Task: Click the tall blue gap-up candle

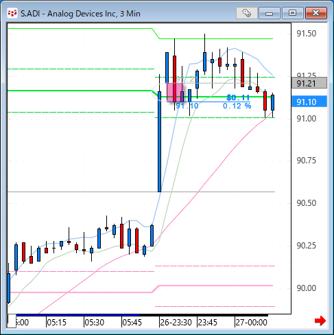Action: 159,141
